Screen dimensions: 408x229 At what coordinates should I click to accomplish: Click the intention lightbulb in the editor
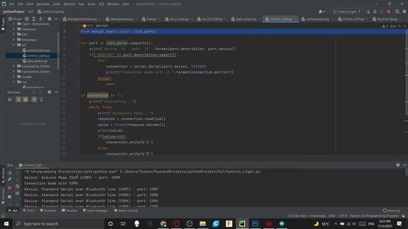(x=85, y=25)
